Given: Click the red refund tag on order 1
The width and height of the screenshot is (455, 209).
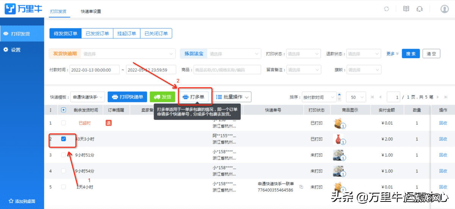Looking at the screenshot, I should [108, 123].
